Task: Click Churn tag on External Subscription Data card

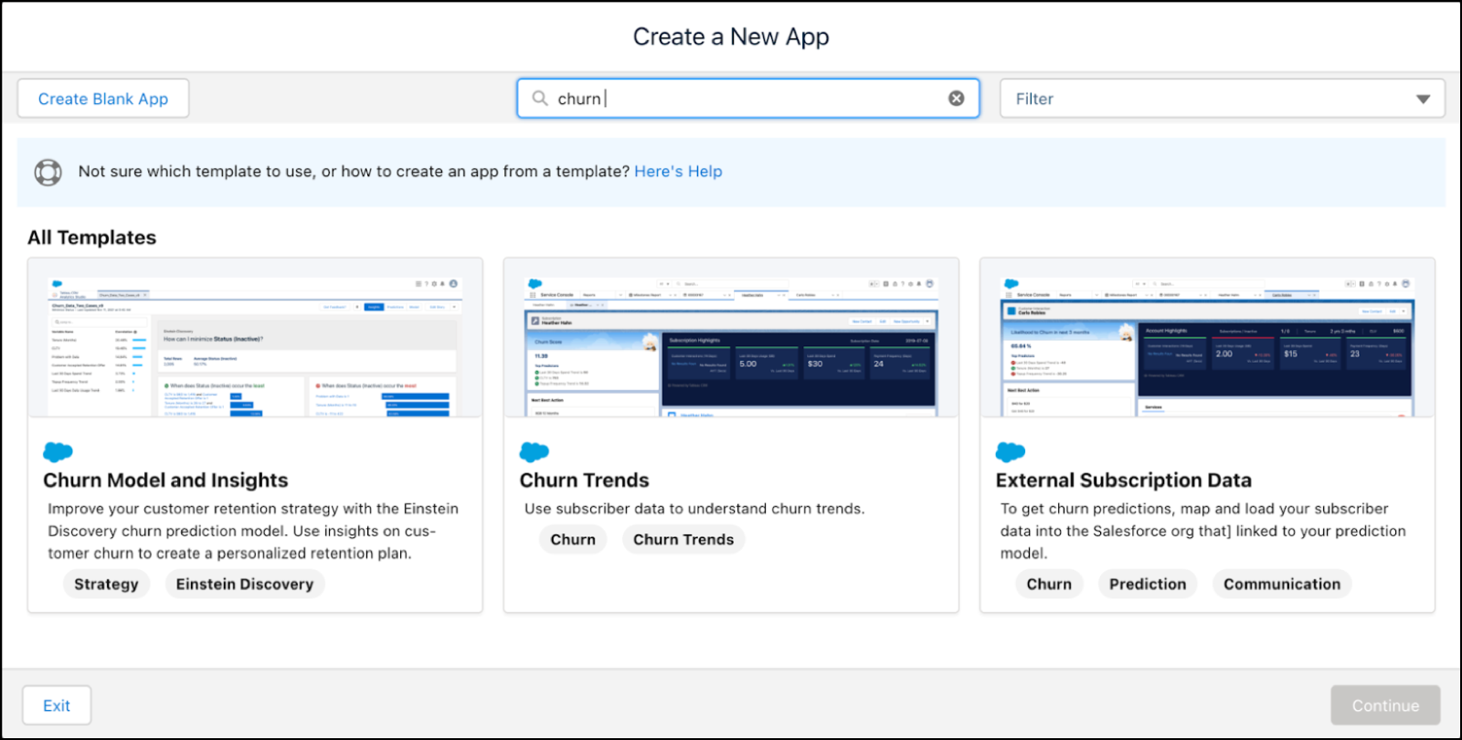Action: tap(1049, 584)
